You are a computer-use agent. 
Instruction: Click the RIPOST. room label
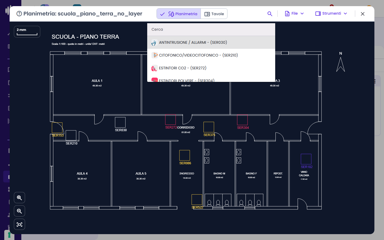click(278, 174)
